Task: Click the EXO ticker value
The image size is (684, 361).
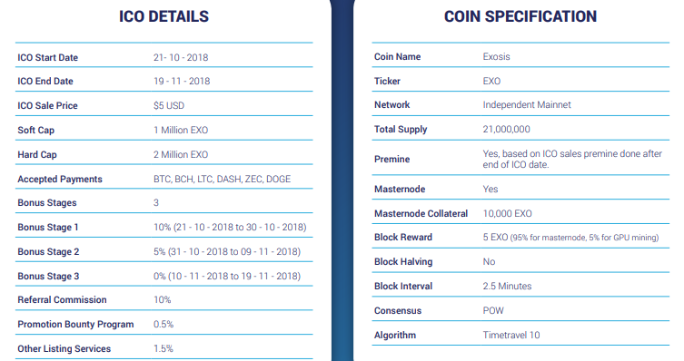Action: click(491, 81)
